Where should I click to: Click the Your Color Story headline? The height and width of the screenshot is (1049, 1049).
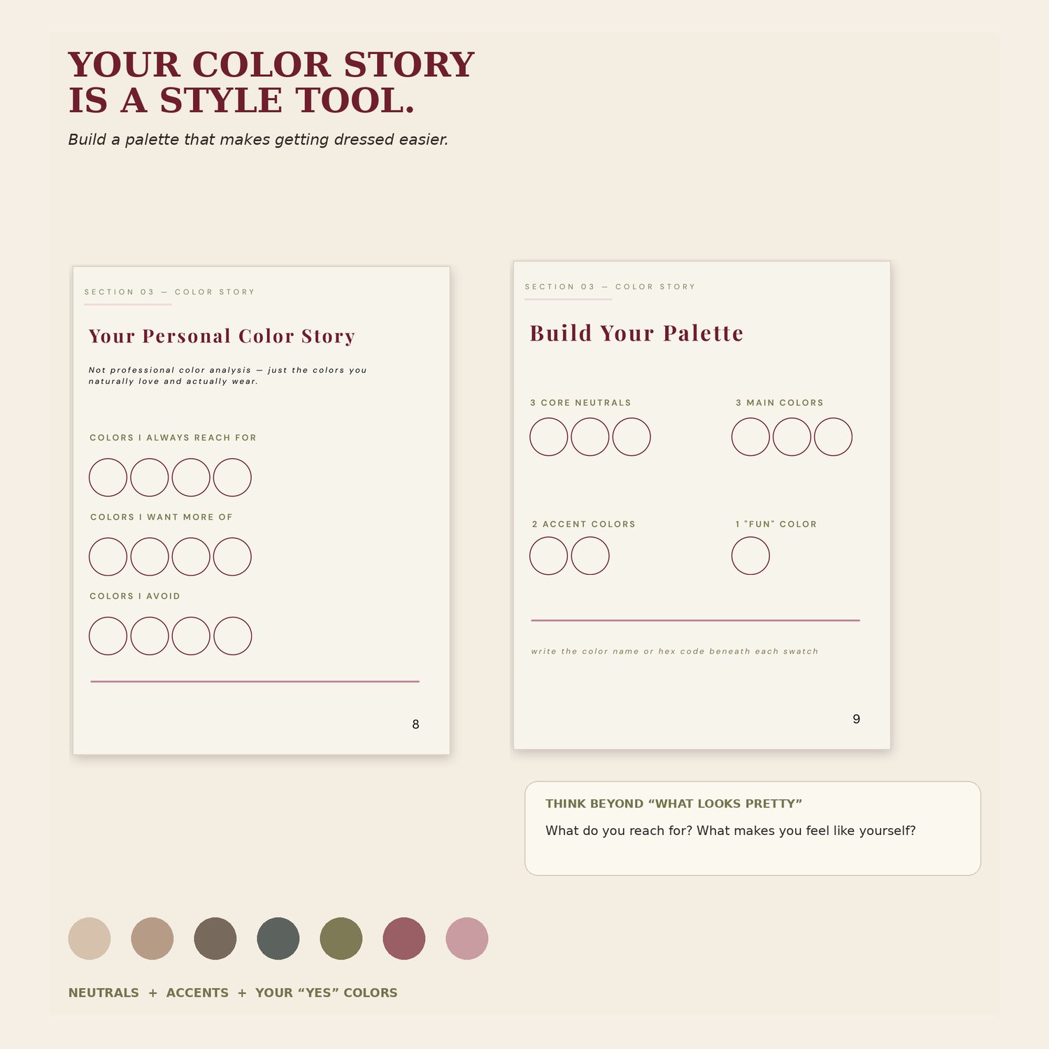click(x=271, y=83)
